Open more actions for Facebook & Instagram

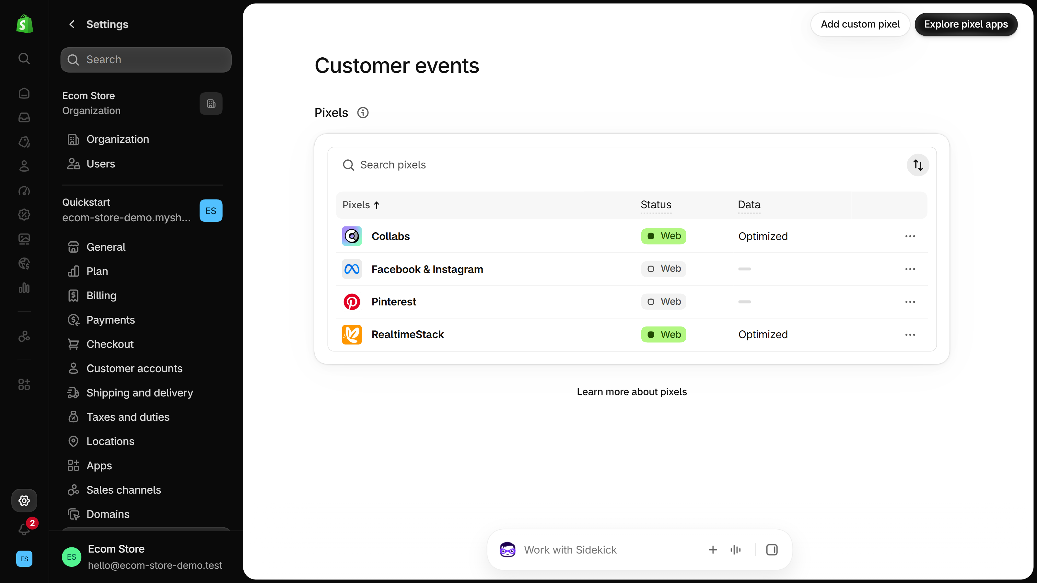(910, 269)
